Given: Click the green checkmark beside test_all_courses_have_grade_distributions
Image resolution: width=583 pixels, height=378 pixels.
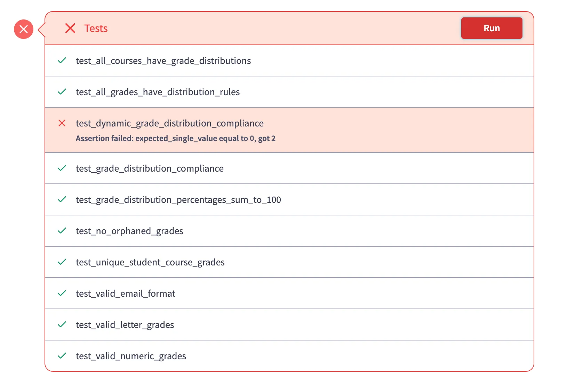Looking at the screenshot, I should tap(62, 60).
